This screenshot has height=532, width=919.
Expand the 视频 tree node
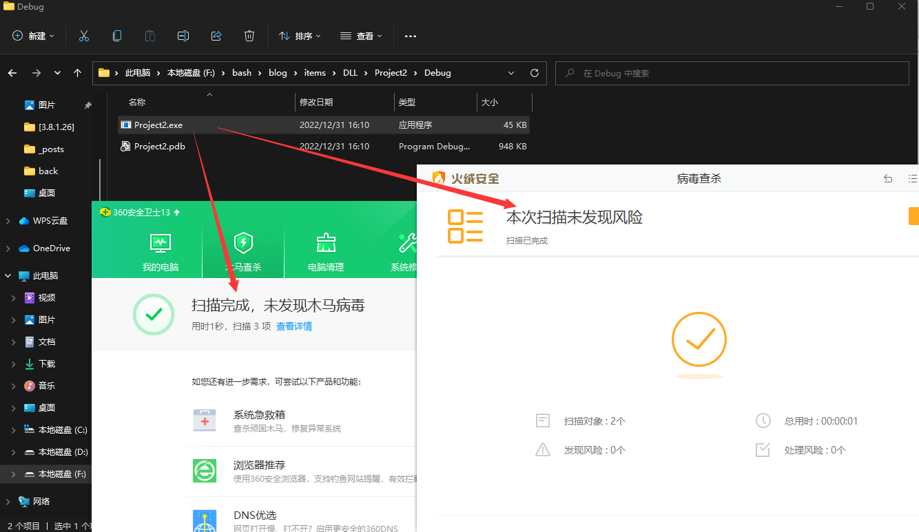(14, 298)
